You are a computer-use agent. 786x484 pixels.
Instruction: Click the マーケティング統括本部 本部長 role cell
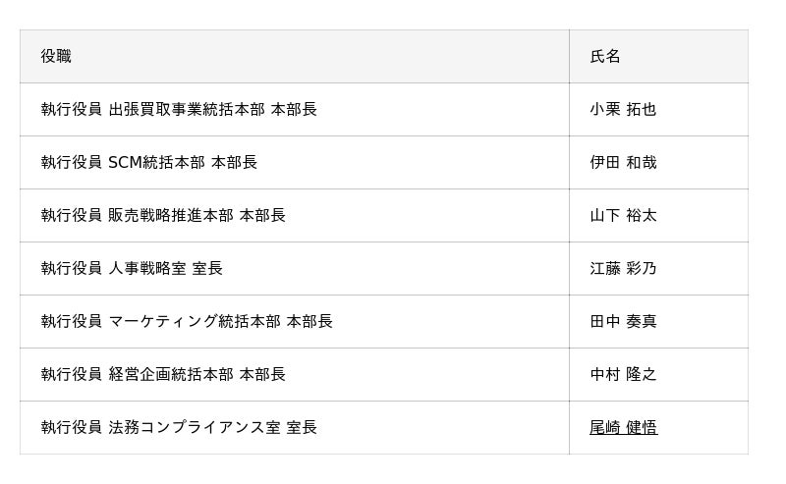(x=220, y=322)
